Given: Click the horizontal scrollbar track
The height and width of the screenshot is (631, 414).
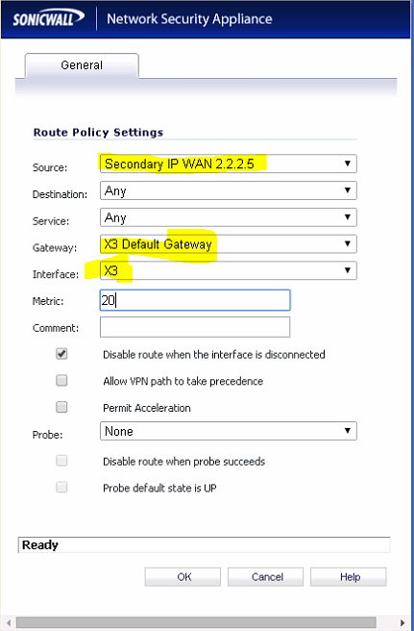Looking at the screenshot, I should click(196, 623).
